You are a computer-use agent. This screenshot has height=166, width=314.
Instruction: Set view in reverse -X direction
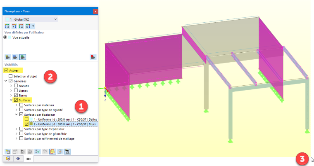[x=28, y=26]
